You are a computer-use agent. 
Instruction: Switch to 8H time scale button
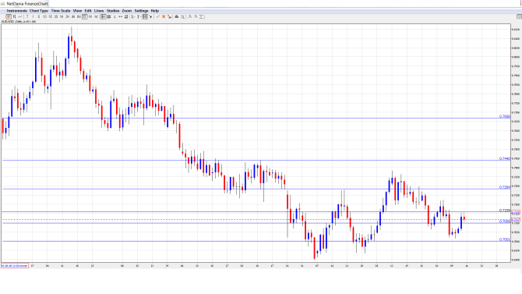click(x=79, y=16)
